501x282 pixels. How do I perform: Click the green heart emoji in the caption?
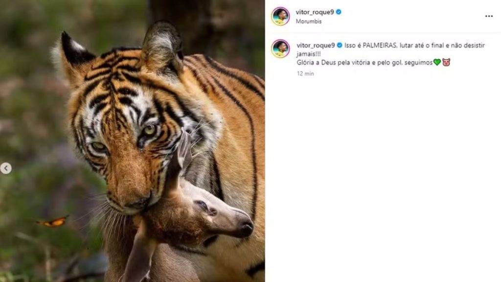pyautogui.click(x=437, y=62)
